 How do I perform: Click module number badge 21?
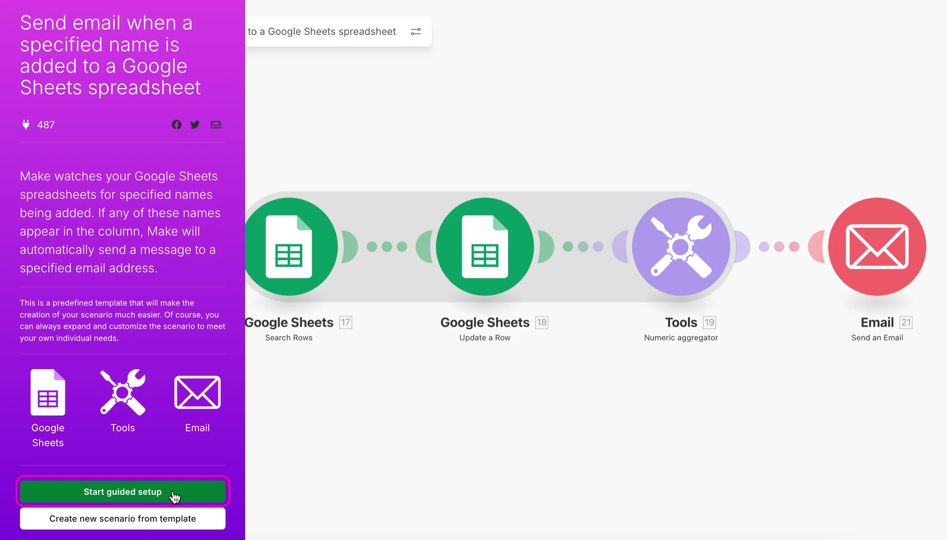(x=906, y=322)
